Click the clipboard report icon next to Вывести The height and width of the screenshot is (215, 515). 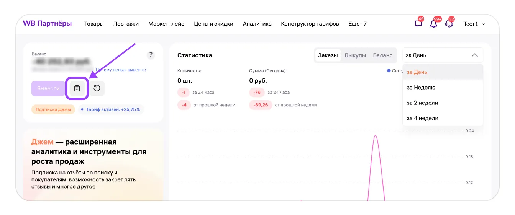click(77, 88)
